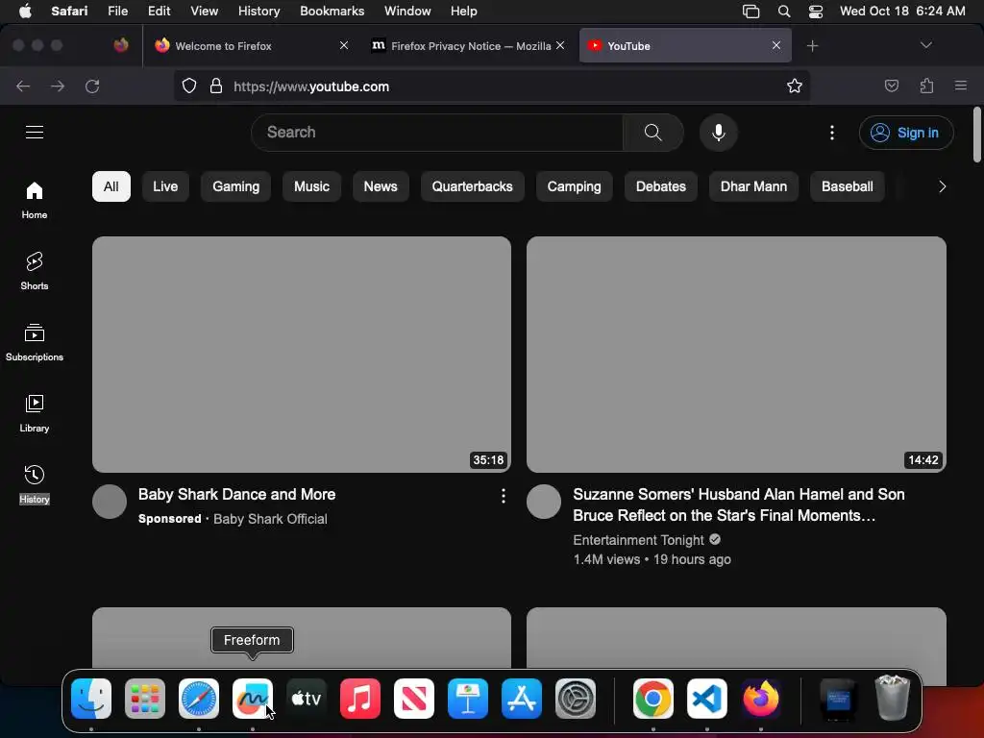Open Control Center in menu bar
This screenshot has height=738, width=984.
pos(815,12)
